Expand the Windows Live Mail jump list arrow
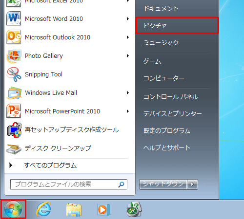 tap(128, 93)
